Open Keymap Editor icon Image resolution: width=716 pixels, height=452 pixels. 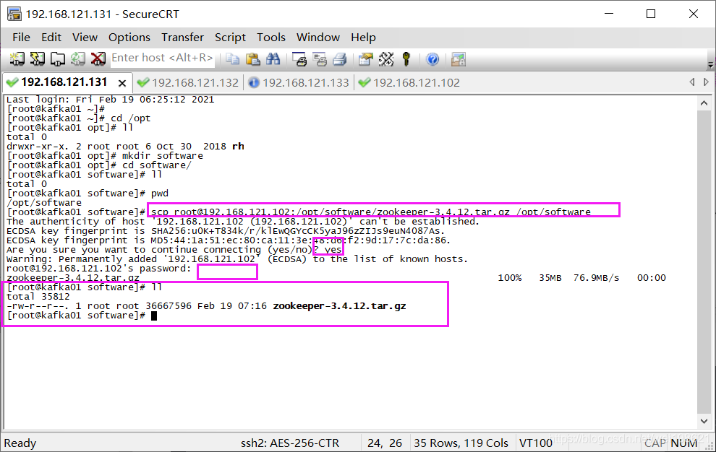click(x=386, y=58)
